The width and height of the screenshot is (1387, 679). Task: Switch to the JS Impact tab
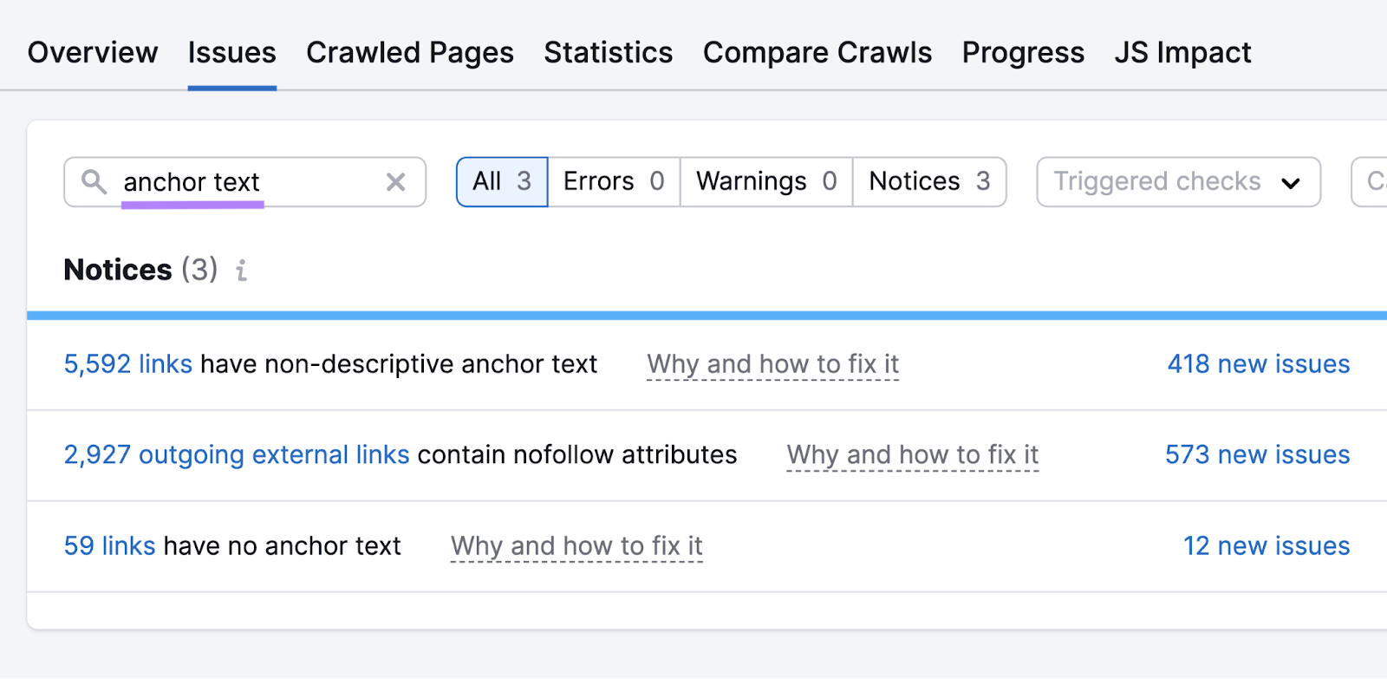[1182, 53]
